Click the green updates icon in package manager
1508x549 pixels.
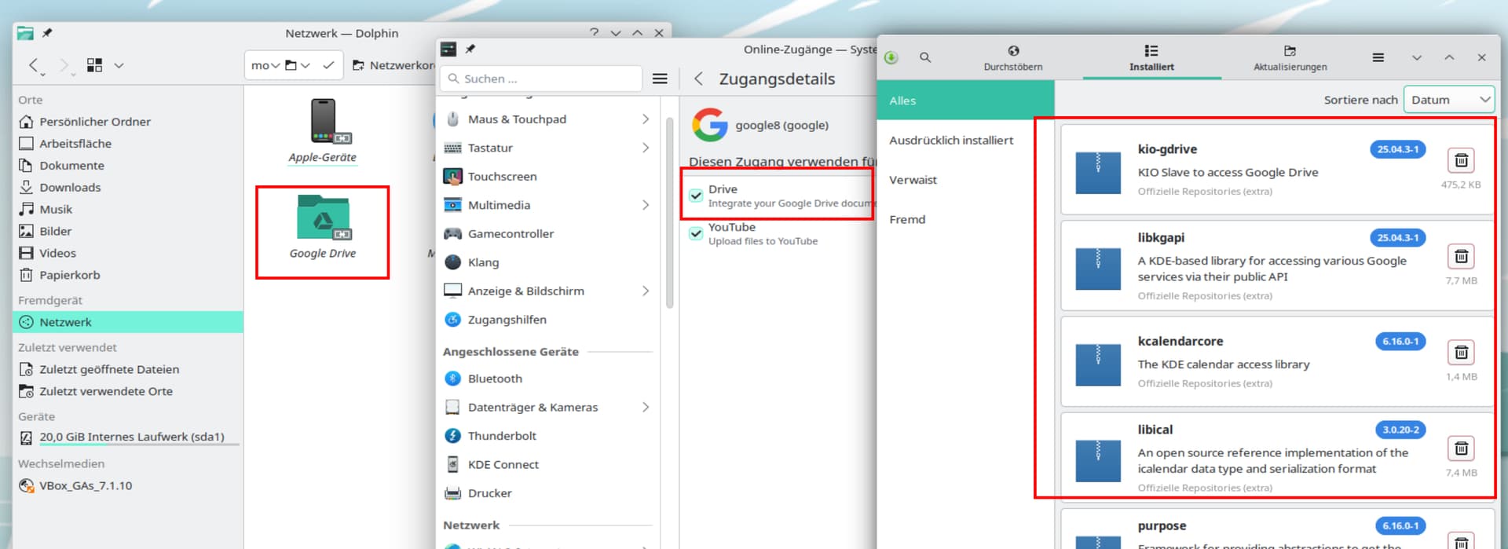[891, 57]
